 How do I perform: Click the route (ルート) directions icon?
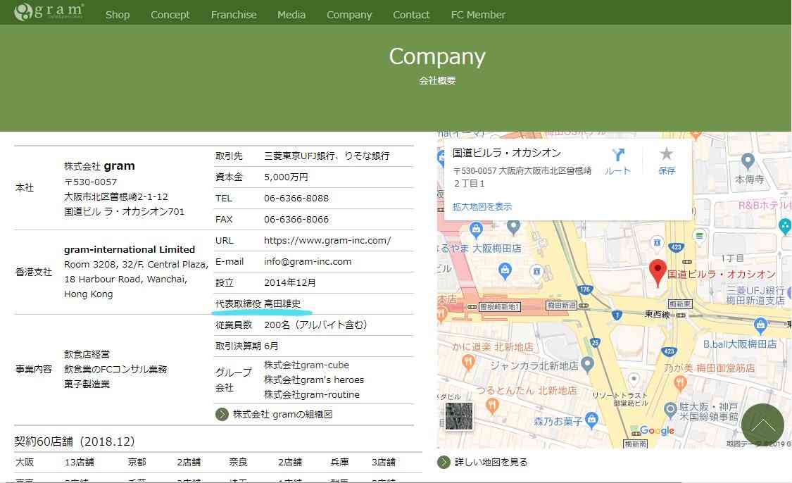[617, 155]
